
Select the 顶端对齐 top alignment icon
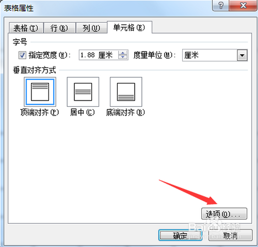(40, 92)
